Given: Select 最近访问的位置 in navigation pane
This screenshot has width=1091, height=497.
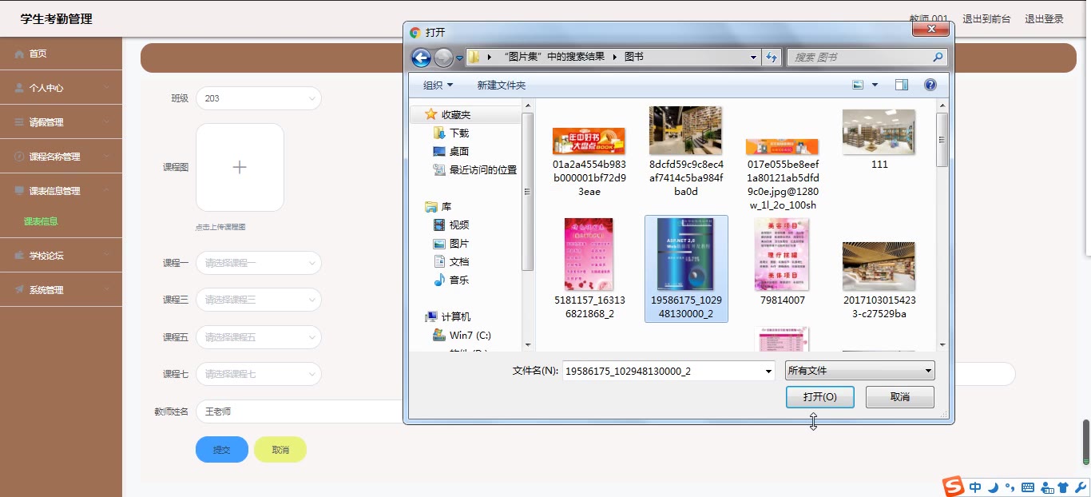Looking at the screenshot, I should tap(475, 169).
